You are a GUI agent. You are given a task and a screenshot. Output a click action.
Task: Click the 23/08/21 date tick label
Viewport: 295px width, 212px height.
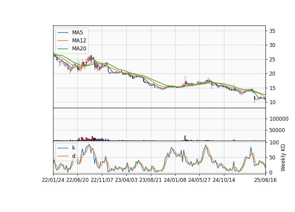(x=151, y=180)
